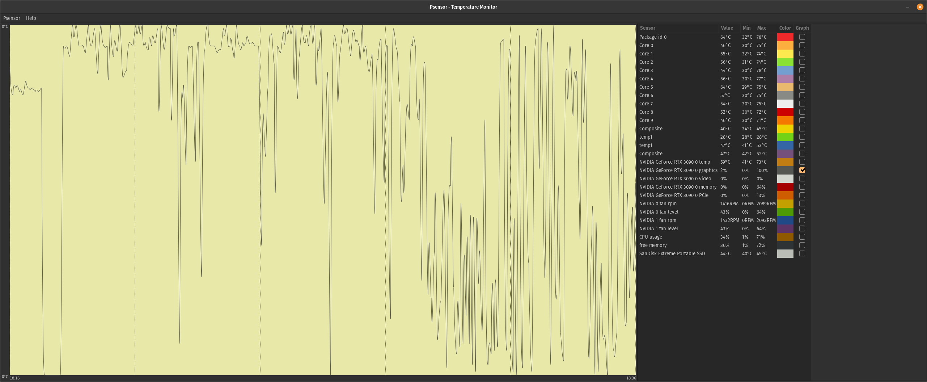Image resolution: width=927 pixels, height=382 pixels.
Task: Minimize the Psensor window
Action: 908,7
